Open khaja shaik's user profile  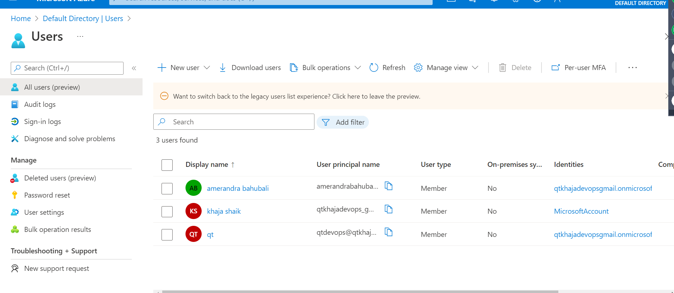(x=224, y=211)
